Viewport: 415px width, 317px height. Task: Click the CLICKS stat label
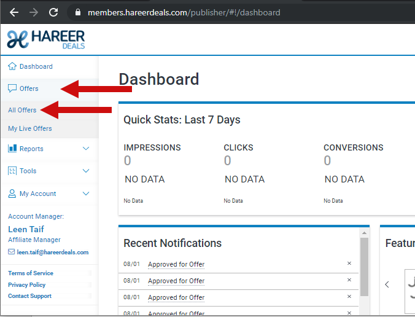point(238,147)
